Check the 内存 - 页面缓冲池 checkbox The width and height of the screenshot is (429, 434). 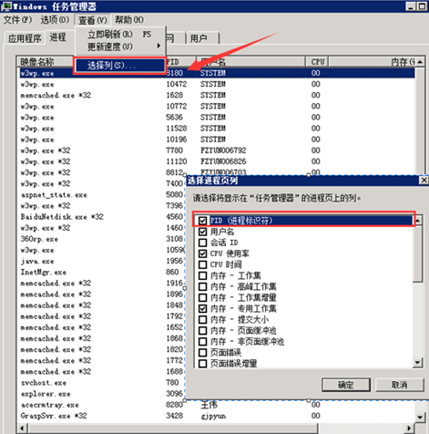tap(202, 330)
